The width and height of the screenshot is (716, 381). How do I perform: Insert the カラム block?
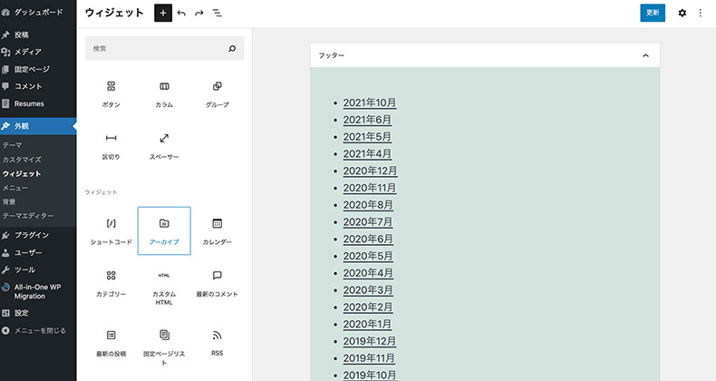(x=164, y=94)
